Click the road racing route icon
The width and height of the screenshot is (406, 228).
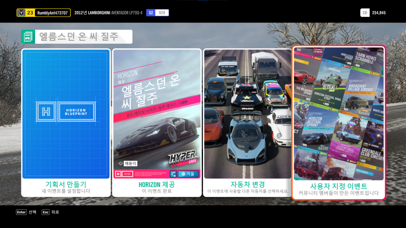174,174
